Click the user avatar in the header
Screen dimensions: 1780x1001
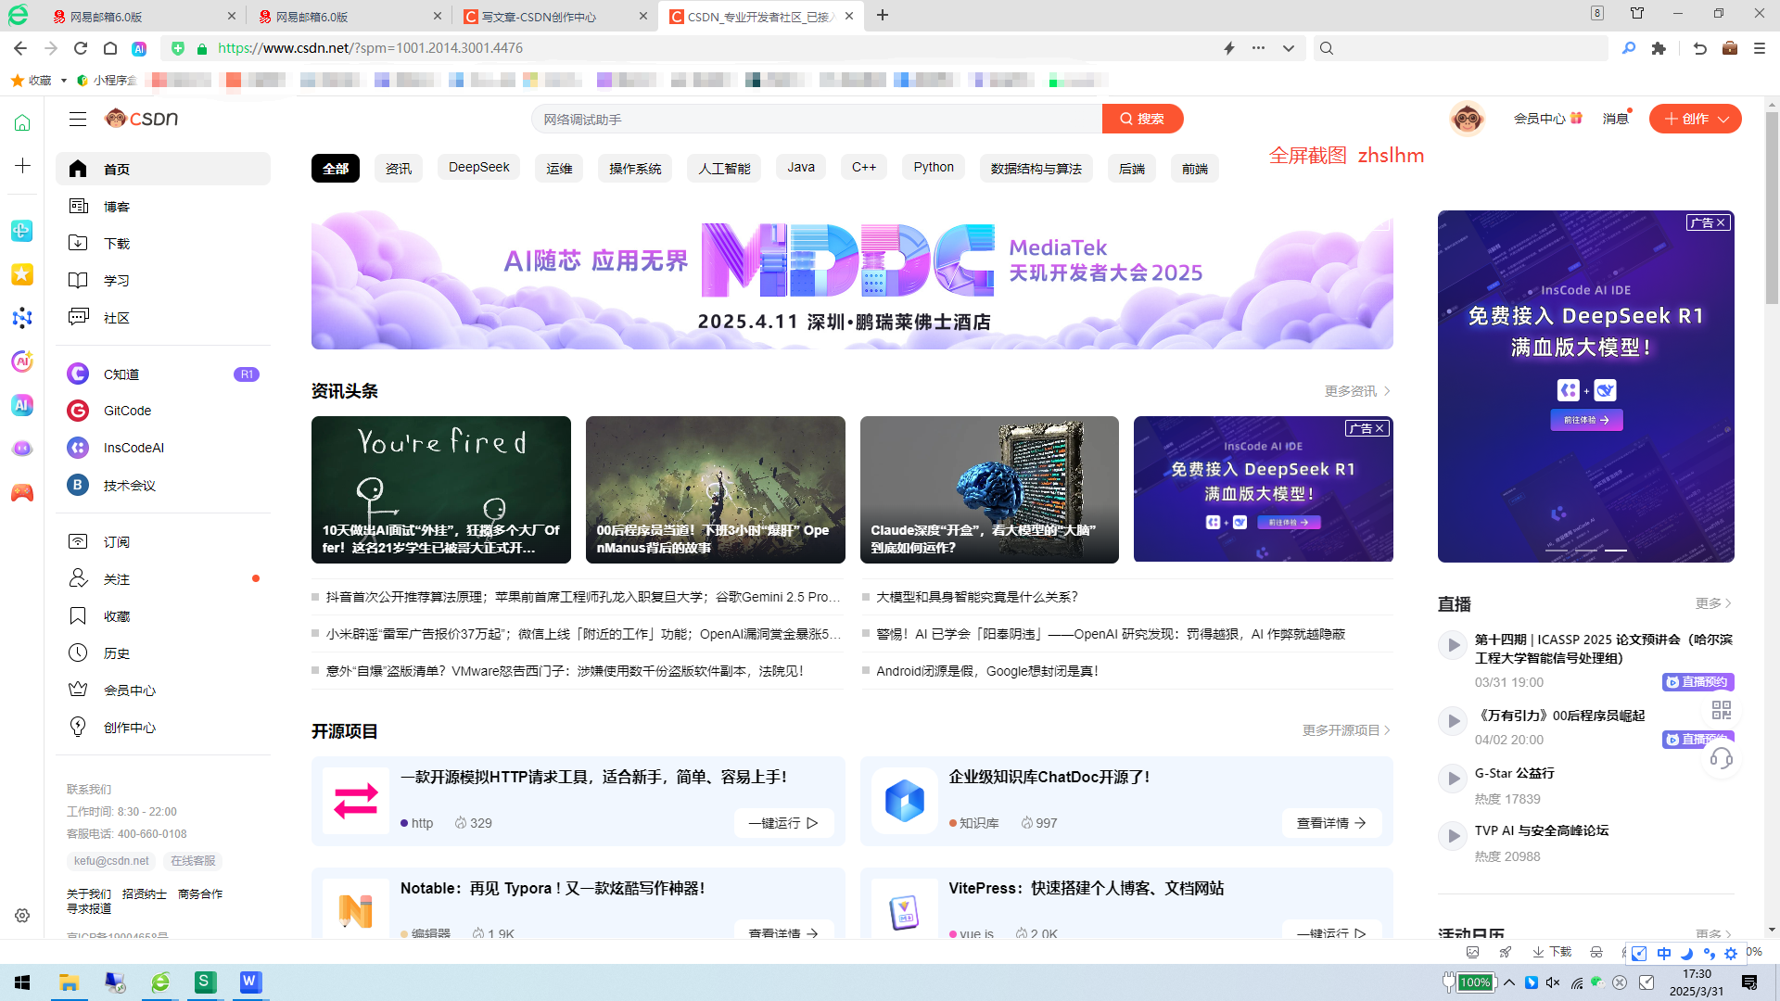click(1467, 119)
